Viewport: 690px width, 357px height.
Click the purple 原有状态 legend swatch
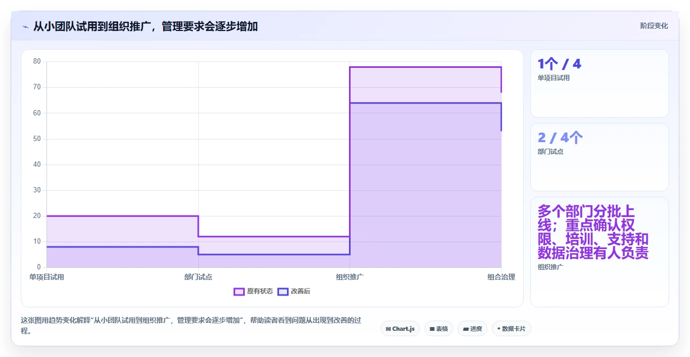(239, 291)
